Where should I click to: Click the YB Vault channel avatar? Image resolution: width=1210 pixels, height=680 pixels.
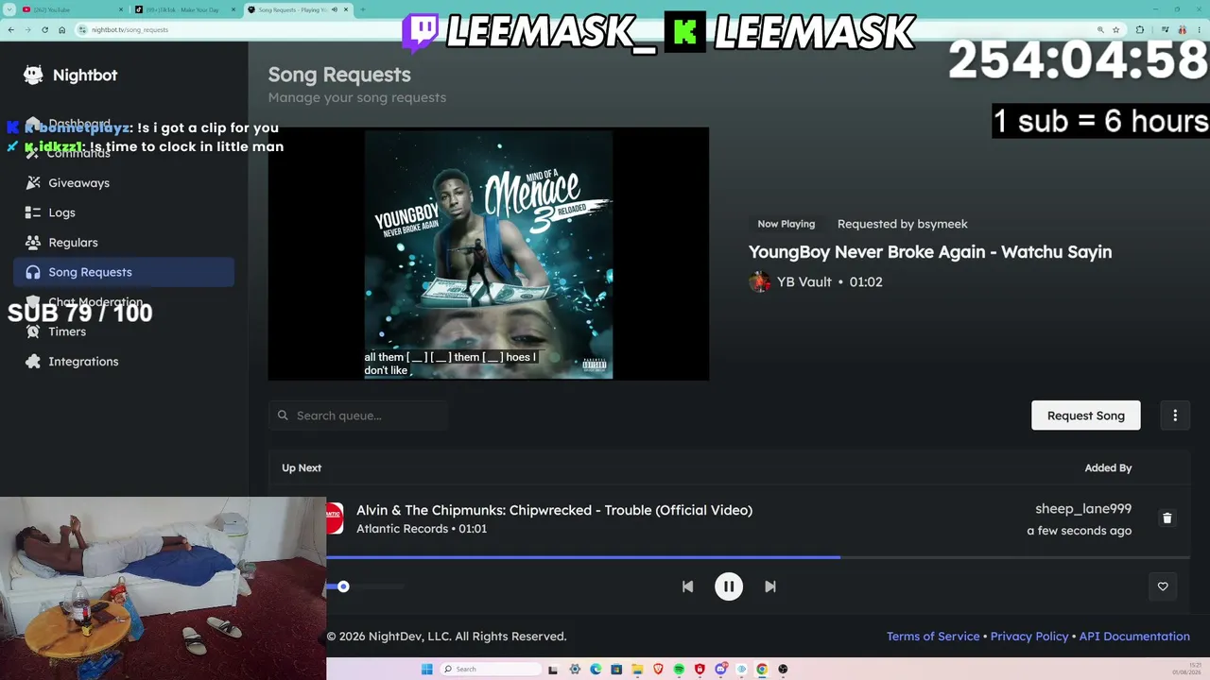point(759,281)
